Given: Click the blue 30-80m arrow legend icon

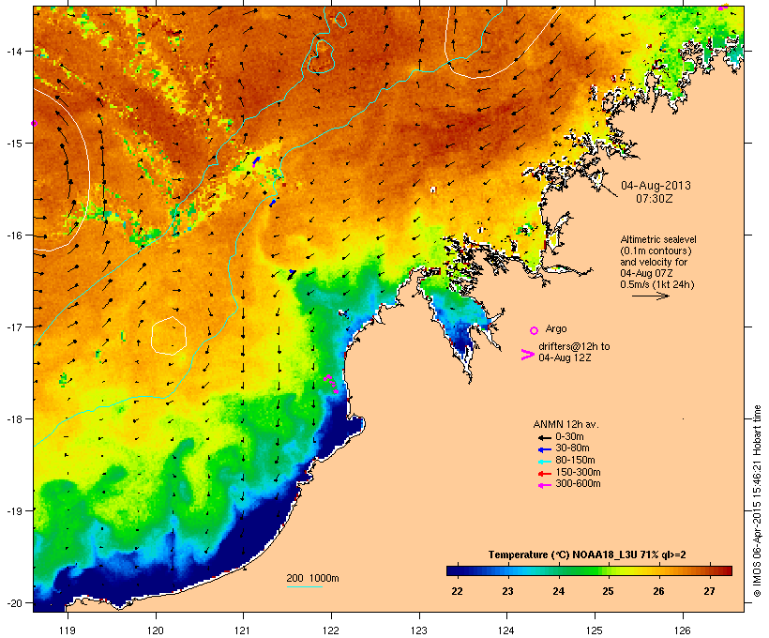Looking at the screenshot, I should point(544,449).
